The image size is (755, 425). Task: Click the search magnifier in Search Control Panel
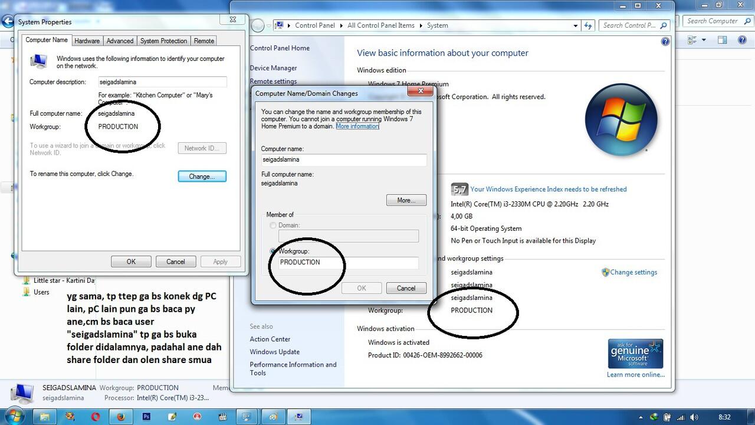coord(663,25)
